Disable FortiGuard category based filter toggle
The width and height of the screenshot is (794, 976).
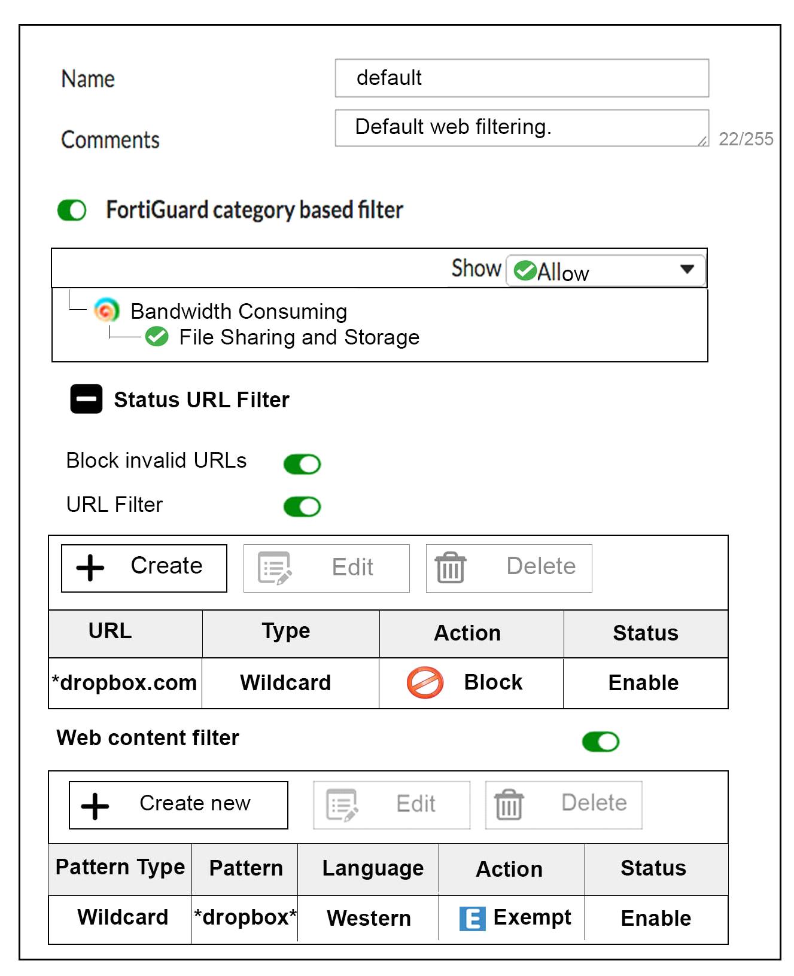coord(72,210)
